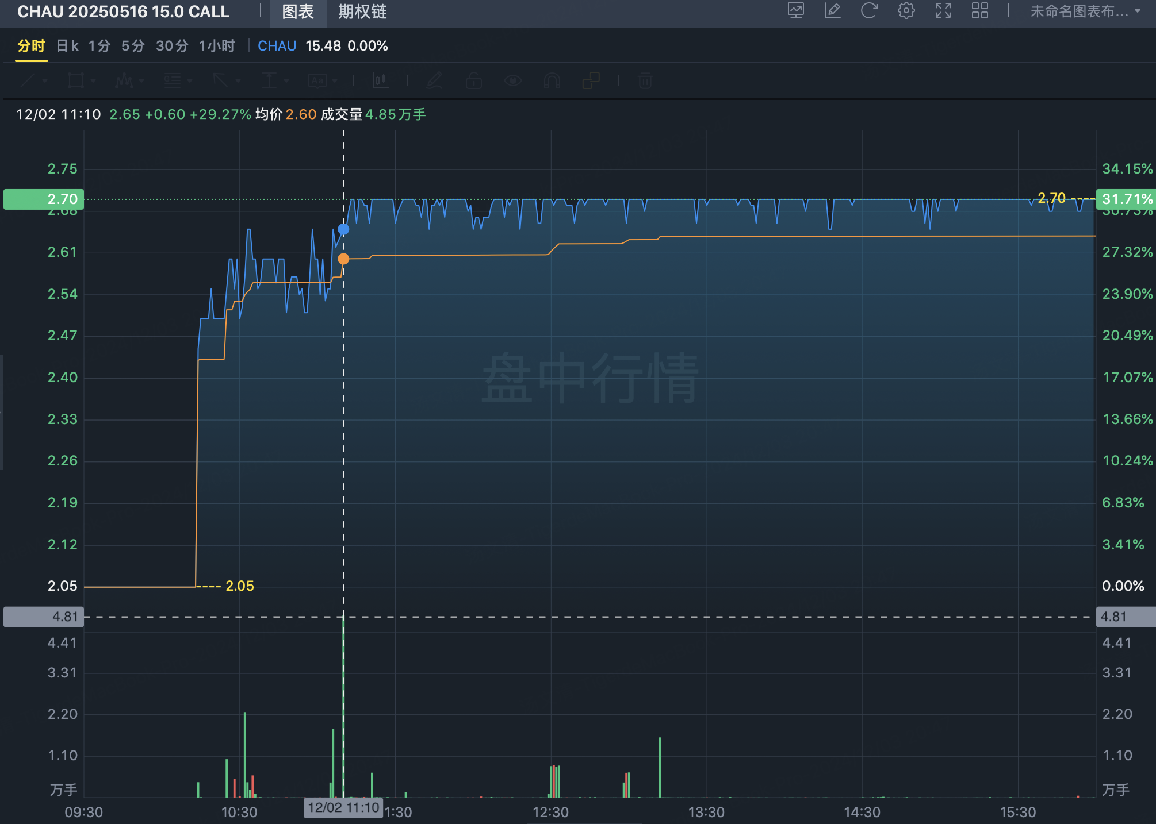This screenshot has height=824, width=1156.
Task: Click the yellow 2.70 last price marker
Action: tap(1051, 198)
